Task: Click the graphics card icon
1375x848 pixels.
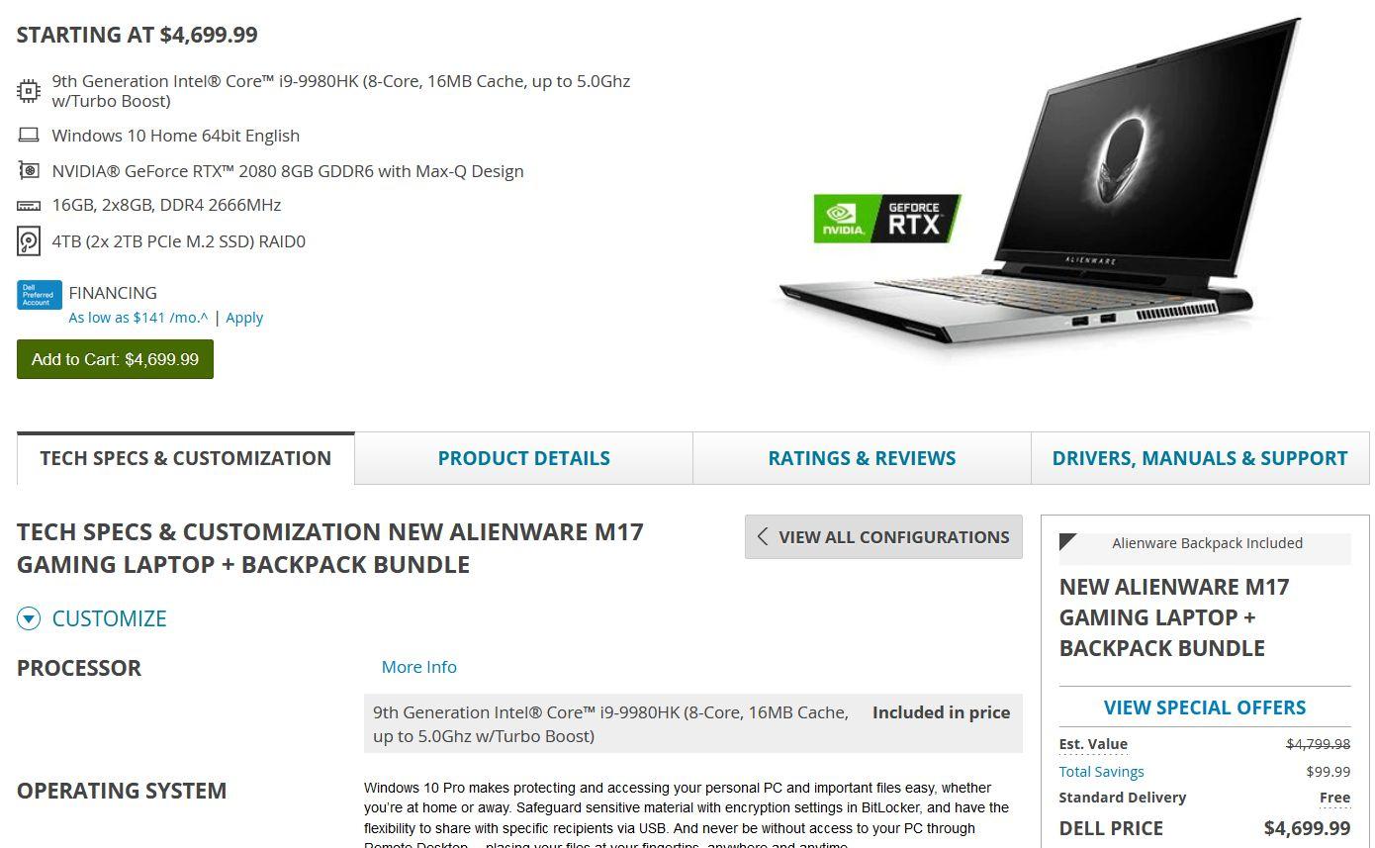Action: tap(29, 170)
